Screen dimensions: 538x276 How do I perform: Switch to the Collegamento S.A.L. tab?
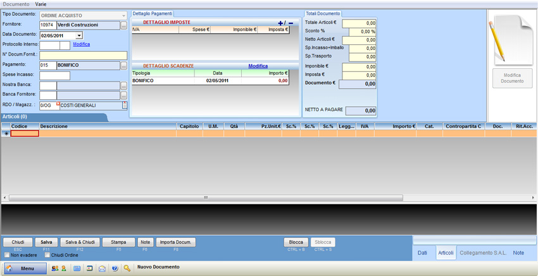pyautogui.click(x=482, y=253)
